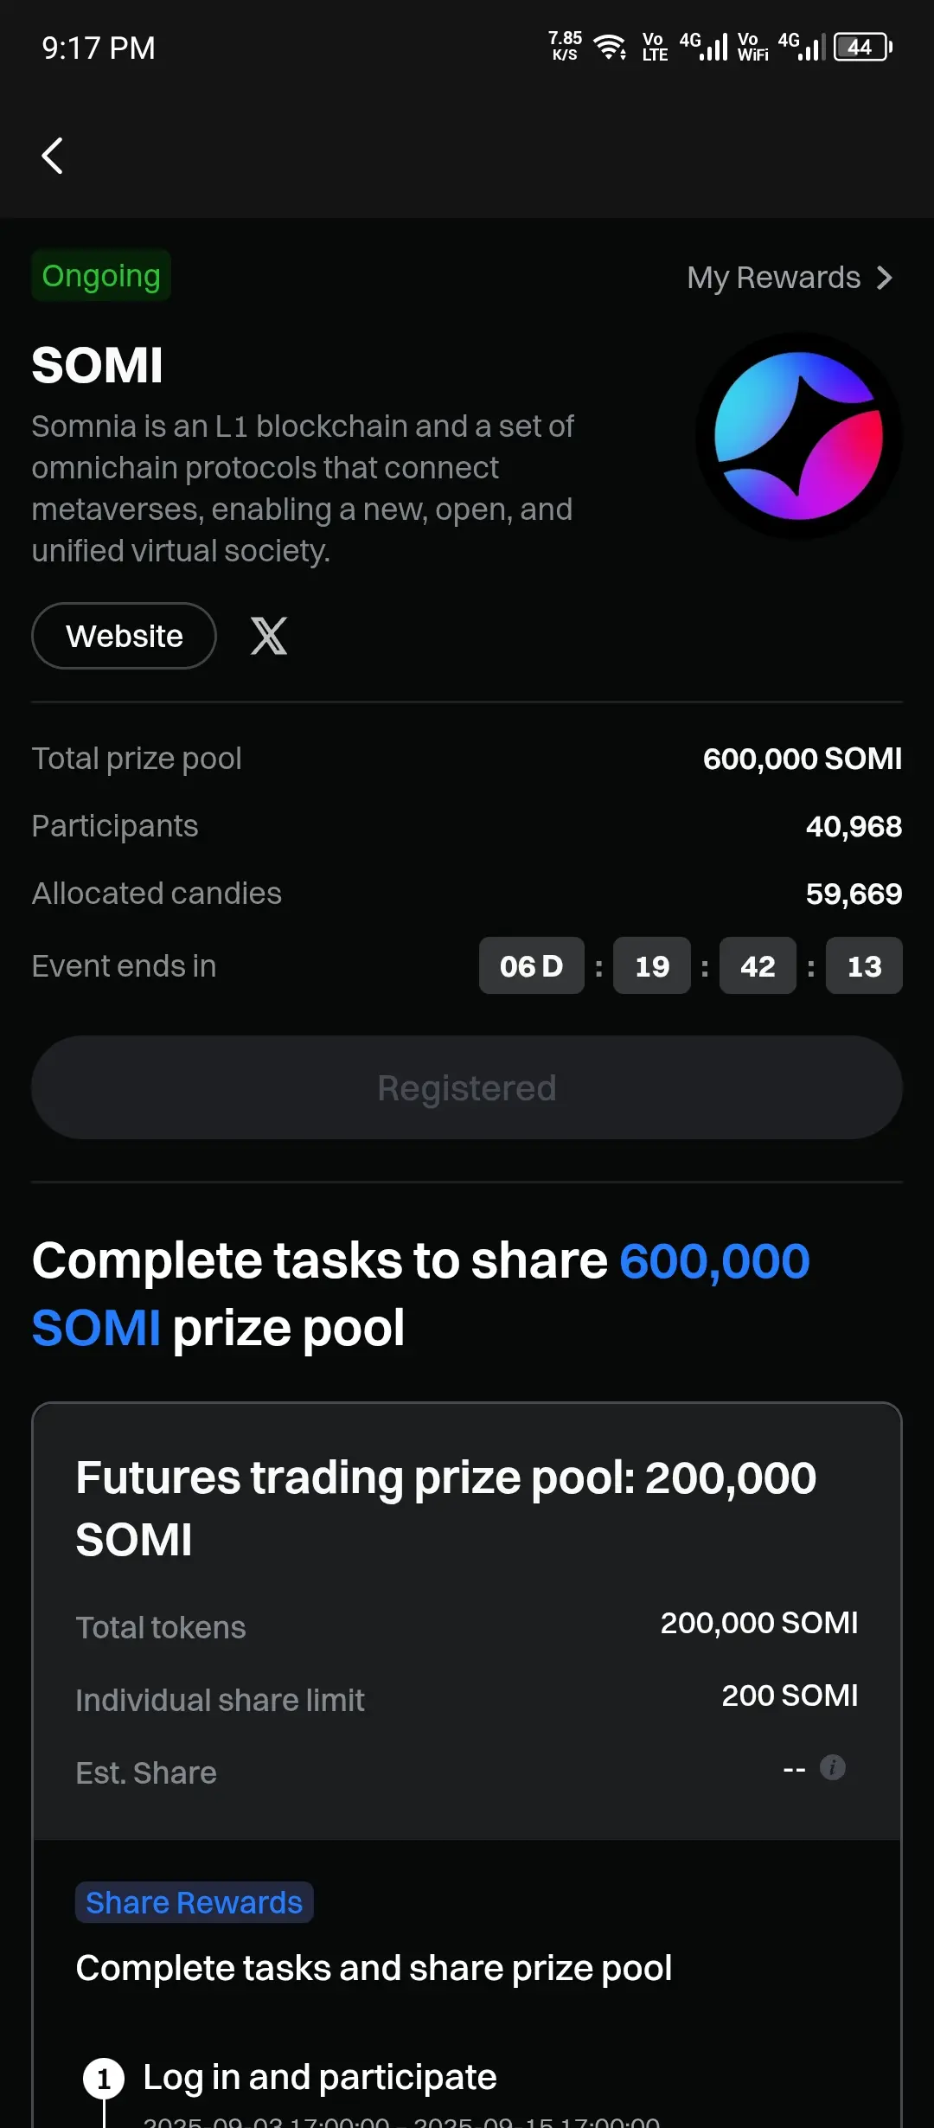Tap the Wi-Fi status icon

click(x=611, y=47)
